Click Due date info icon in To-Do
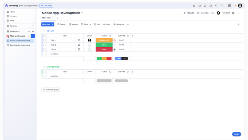Image resolution: width=248 pixels, height=140 pixels. [x=128, y=36]
